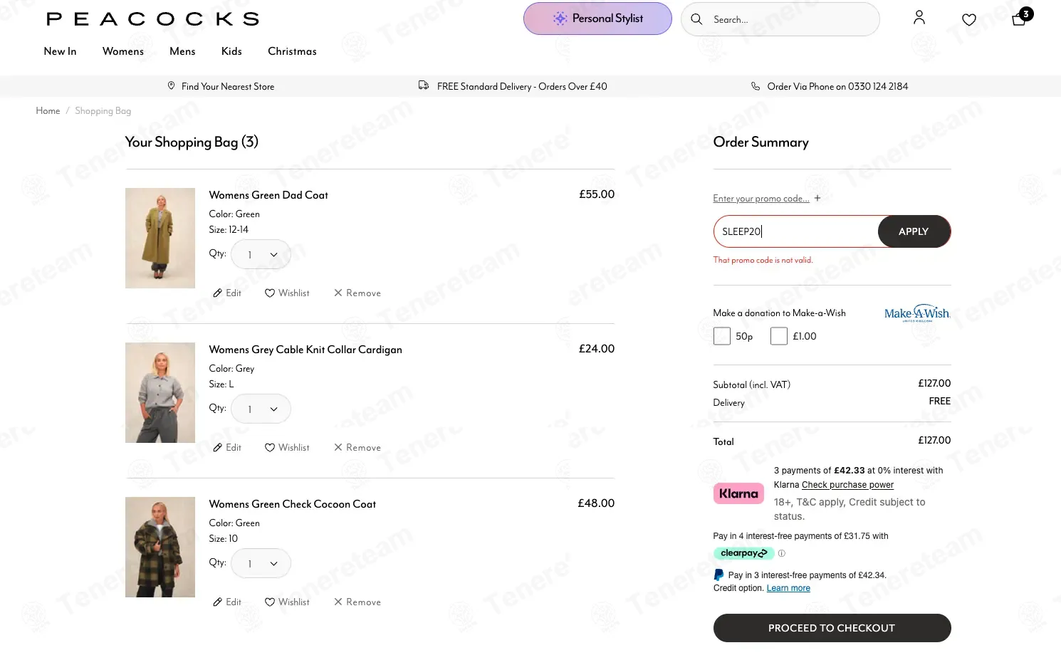Click the promo code input field
Viewport: 1061px width, 665px height.
coord(796,231)
